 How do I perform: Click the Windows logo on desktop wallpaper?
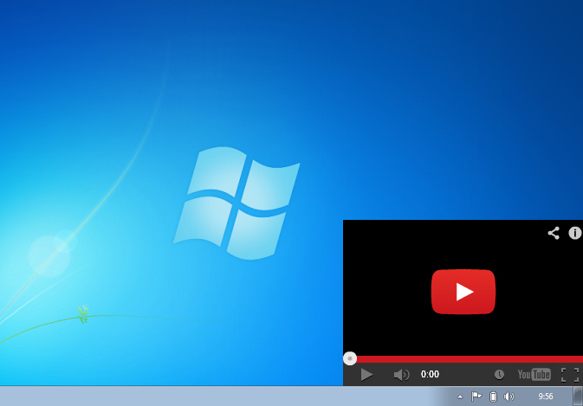click(236, 203)
